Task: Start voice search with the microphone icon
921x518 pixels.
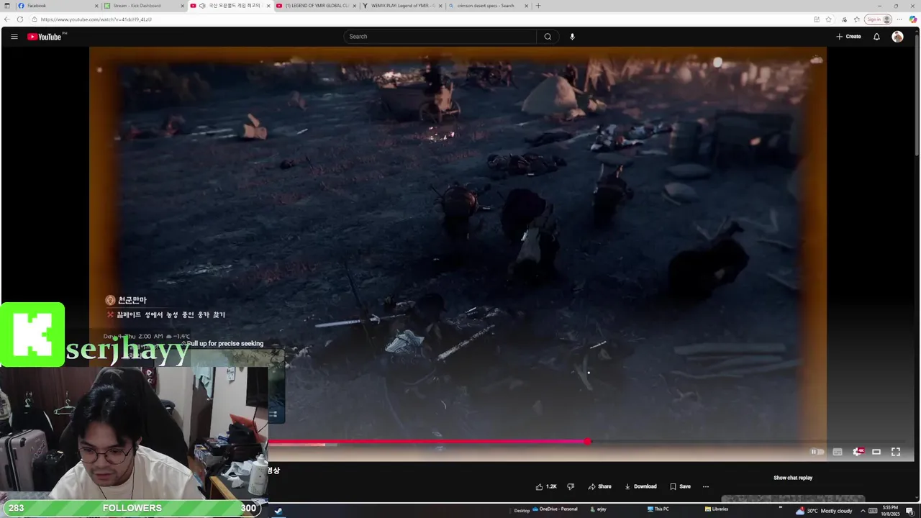Action: click(572, 37)
